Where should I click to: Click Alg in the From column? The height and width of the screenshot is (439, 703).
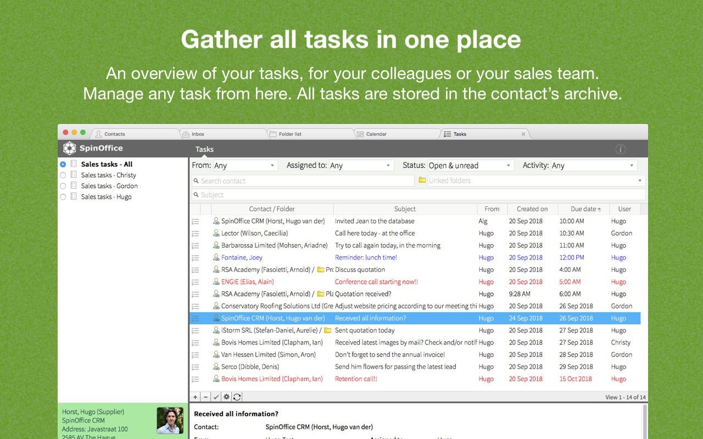483,221
